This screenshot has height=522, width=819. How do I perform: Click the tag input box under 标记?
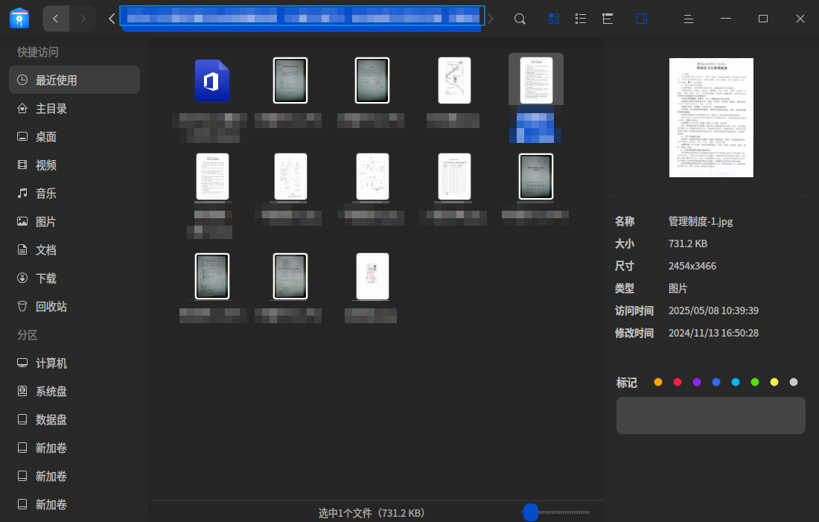711,416
